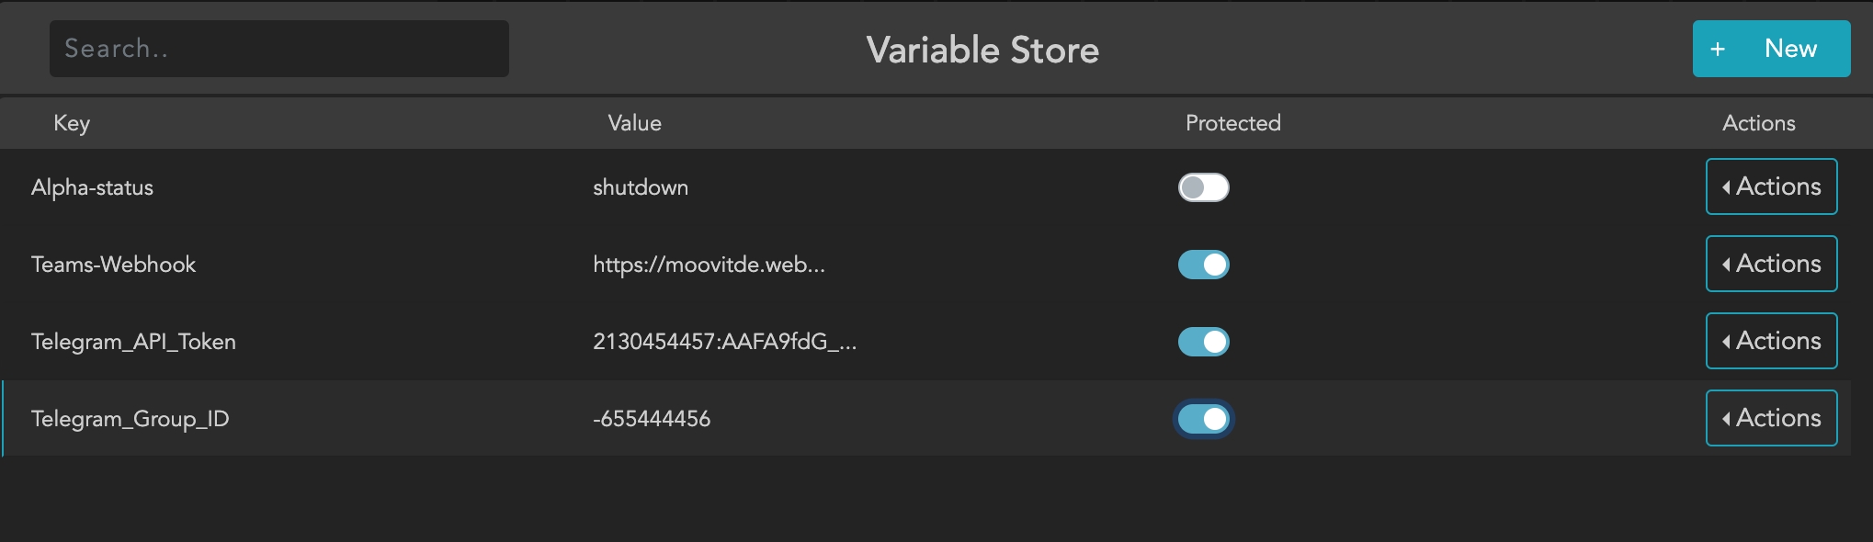Image resolution: width=1873 pixels, height=542 pixels.
Task: Click the Telegram_API_Token key name
Action: pyautogui.click(x=133, y=342)
